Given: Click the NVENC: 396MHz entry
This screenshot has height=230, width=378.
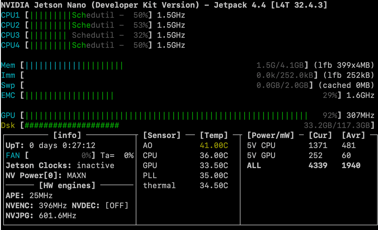Looking at the screenshot, I should tap(36, 206).
